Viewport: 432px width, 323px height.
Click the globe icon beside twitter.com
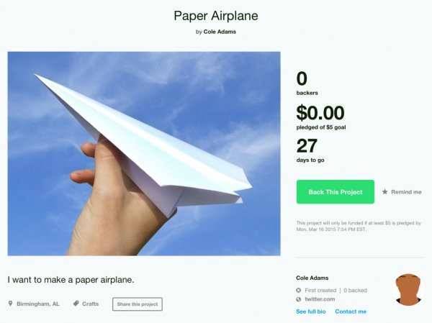point(299,299)
